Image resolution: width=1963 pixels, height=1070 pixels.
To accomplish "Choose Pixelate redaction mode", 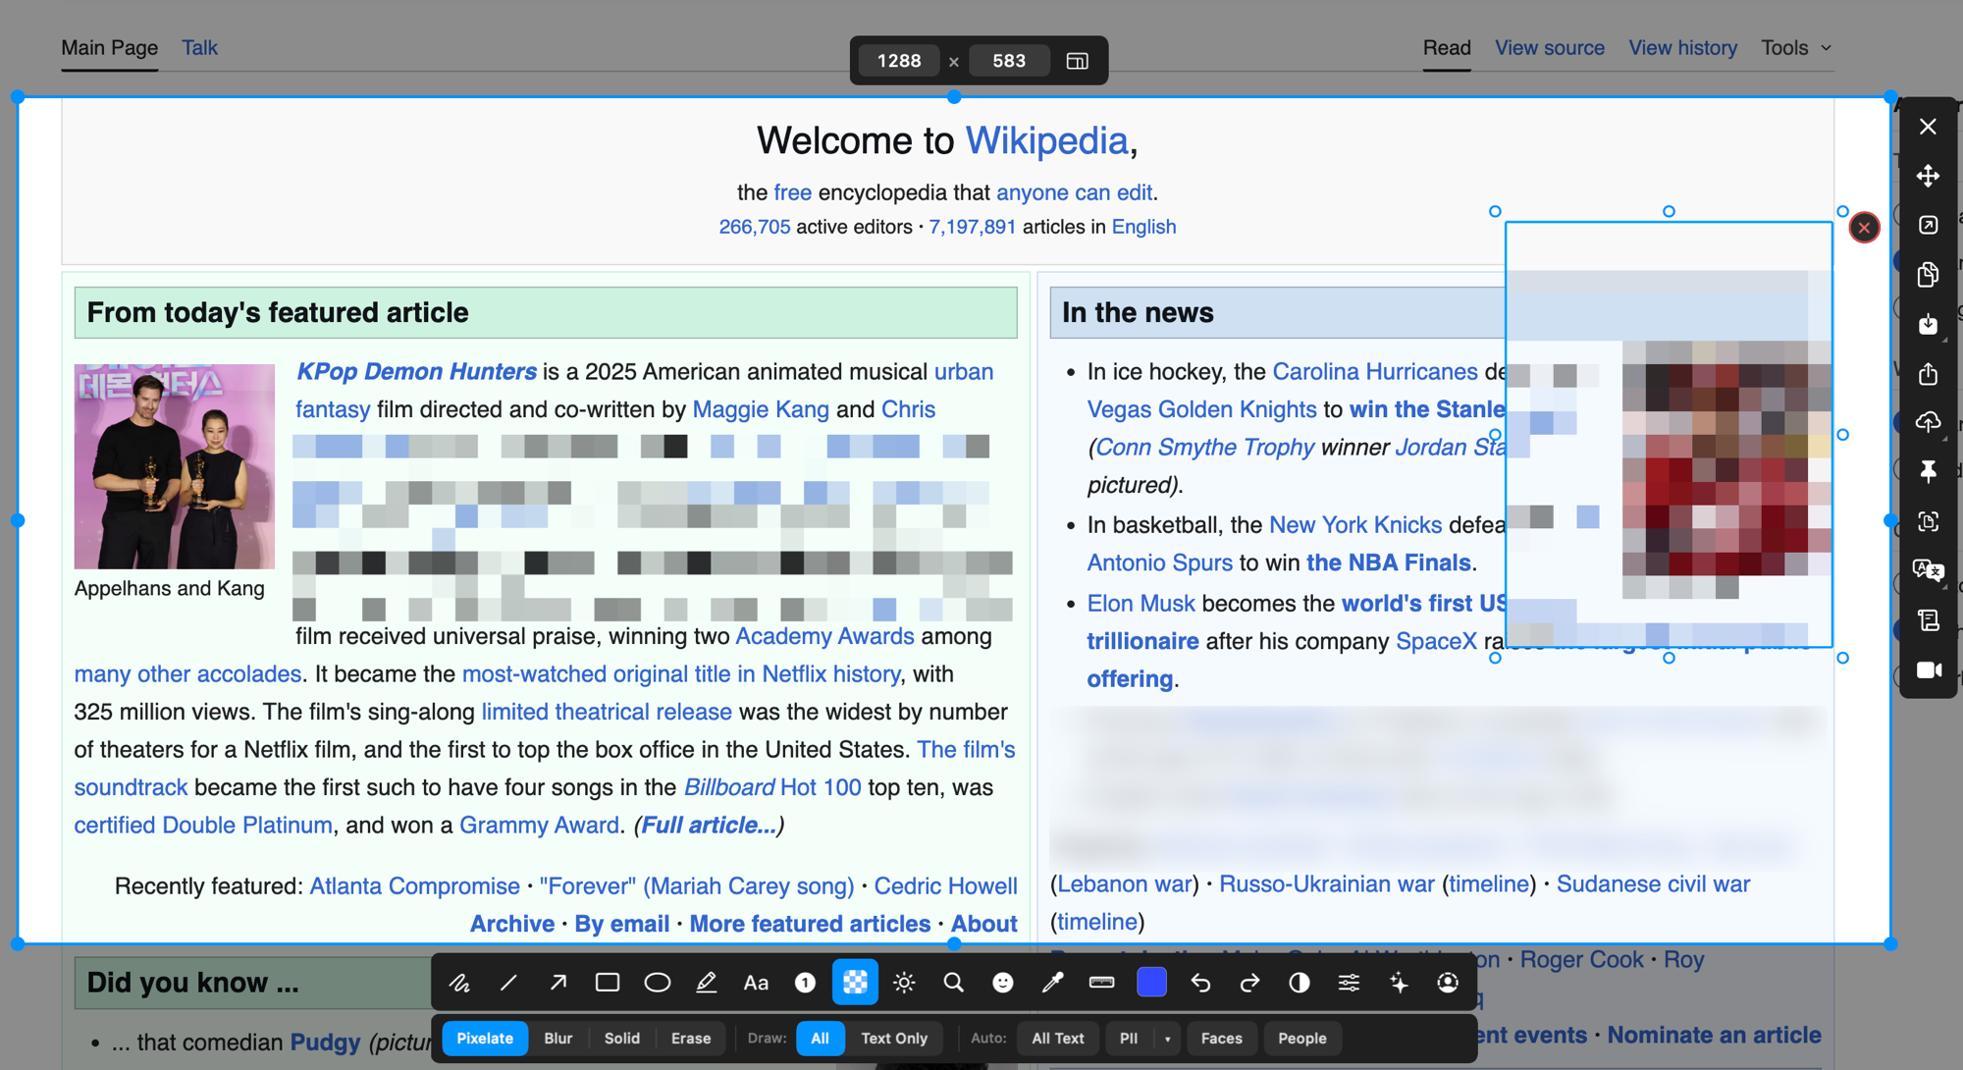I will tap(485, 1038).
